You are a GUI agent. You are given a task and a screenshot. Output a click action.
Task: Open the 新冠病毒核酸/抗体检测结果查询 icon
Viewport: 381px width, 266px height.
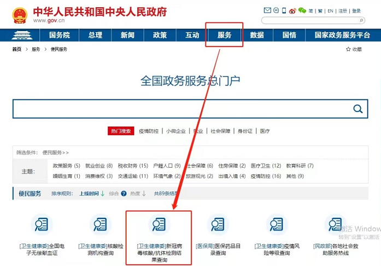tap(159, 224)
